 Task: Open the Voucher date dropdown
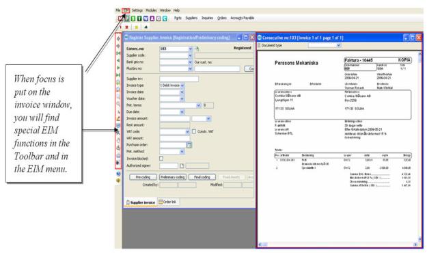(x=182, y=98)
